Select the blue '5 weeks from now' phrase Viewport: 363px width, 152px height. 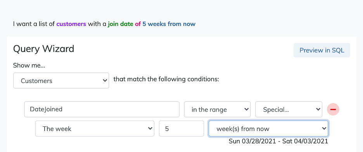(x=169, y=24)
